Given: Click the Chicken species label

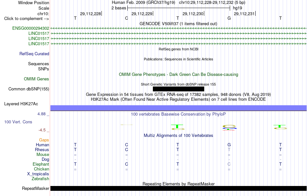Looking at the screenshot, I should (x=41, y=169).
